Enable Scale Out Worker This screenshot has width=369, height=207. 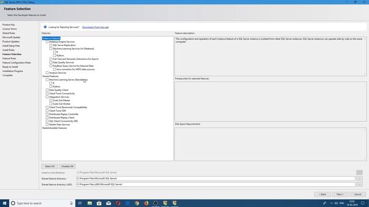click(x=51, y=103)
